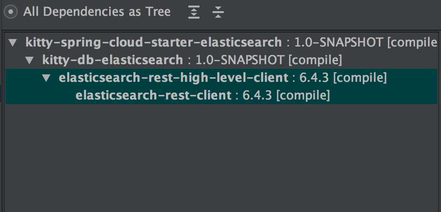The image size is (441, 212).
Task: Select elasticsearch-rest-high-level-client : 6.4.3 row
Action: [x=221, y=78]
